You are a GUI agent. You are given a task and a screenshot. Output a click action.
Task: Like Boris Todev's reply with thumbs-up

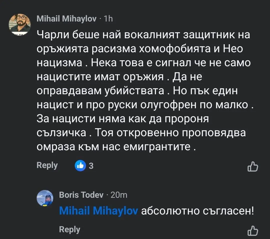tap(252, 230)
